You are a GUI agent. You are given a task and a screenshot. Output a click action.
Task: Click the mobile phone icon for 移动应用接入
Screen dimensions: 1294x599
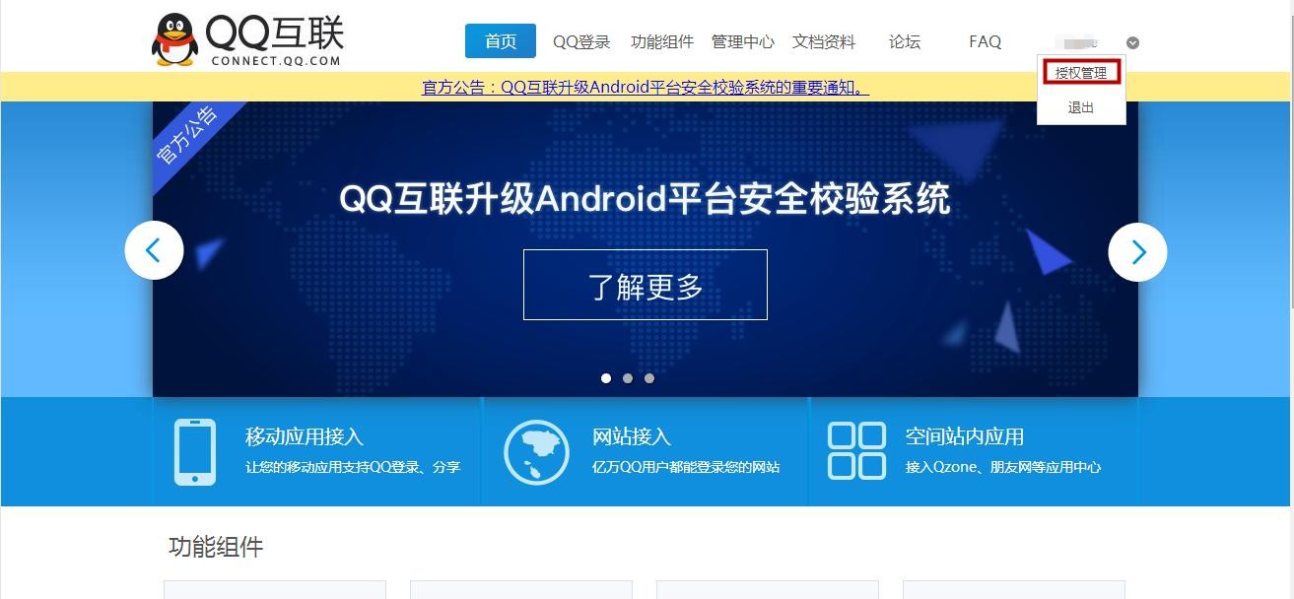click(x=194, y=451)
